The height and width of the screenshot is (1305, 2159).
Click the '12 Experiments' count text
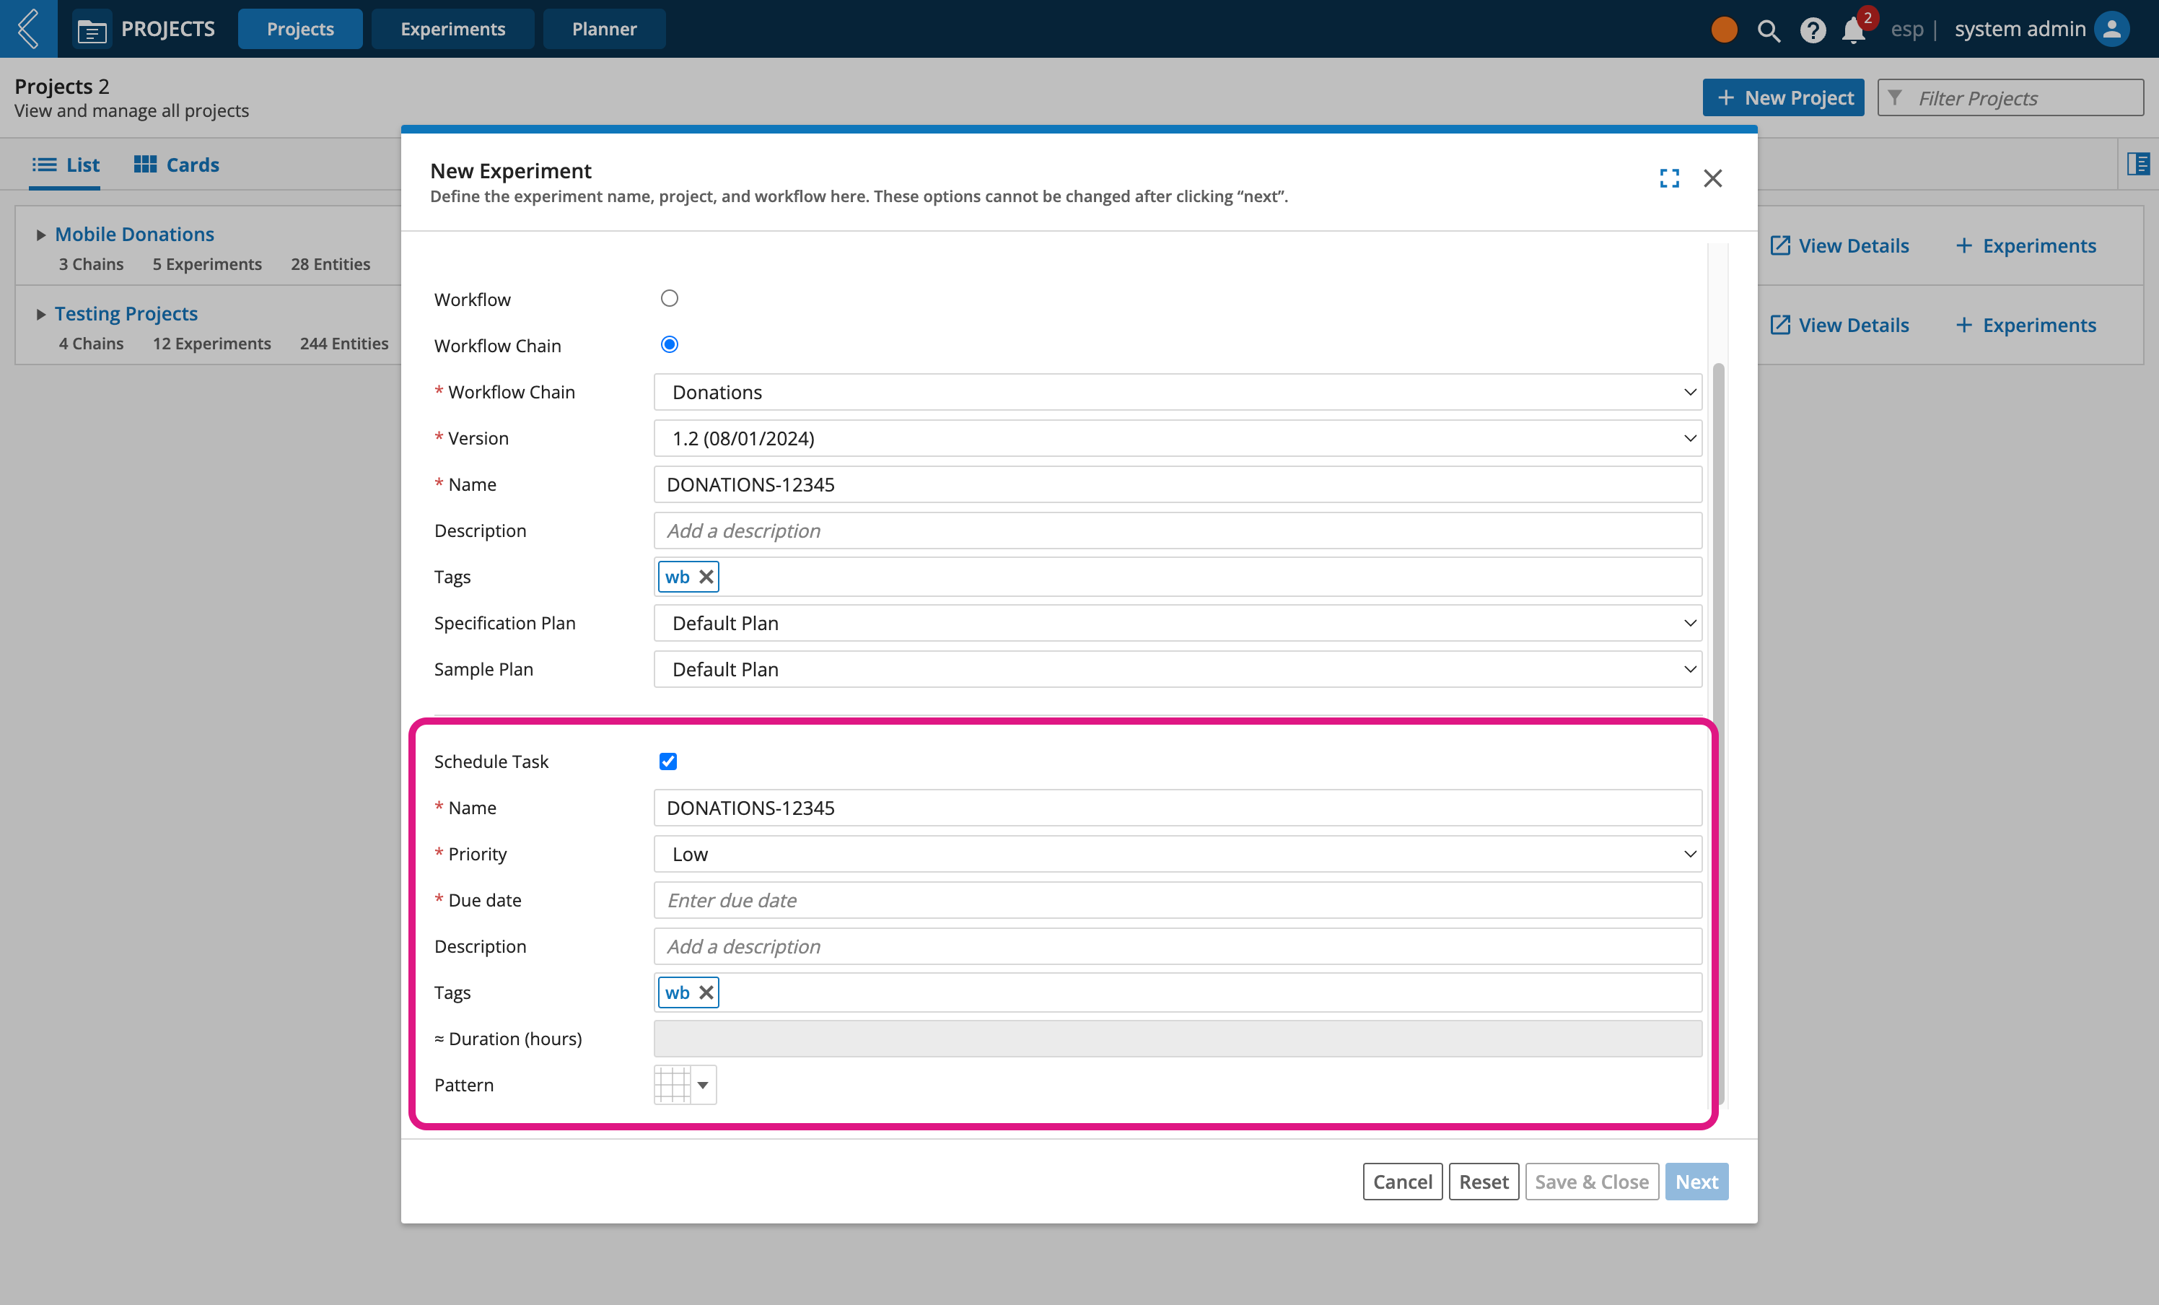point(212,344)
